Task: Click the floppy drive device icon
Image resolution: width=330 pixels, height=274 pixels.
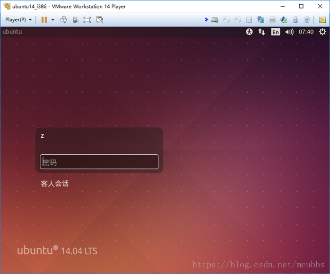Action: click(x=249, y=20)
